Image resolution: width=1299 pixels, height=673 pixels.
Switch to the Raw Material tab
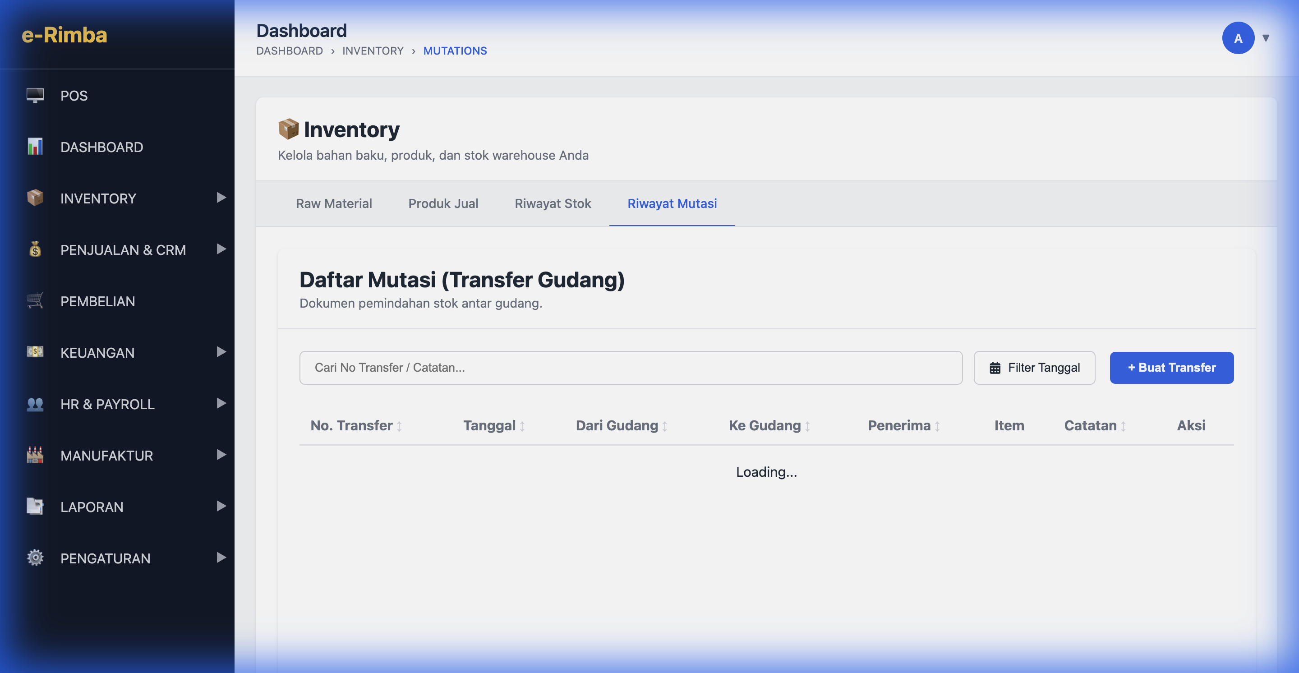pos(334,204)
